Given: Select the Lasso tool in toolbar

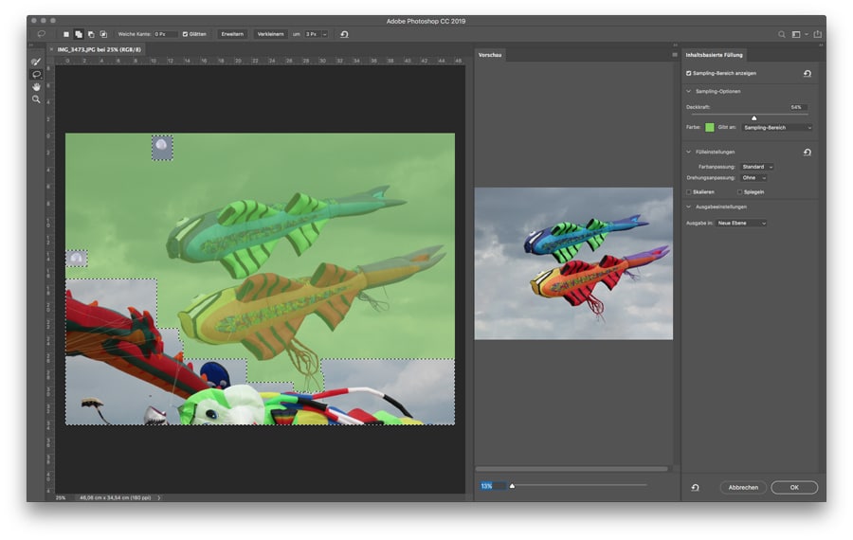Looking at the screenshot, I should (x=36, y=74).
